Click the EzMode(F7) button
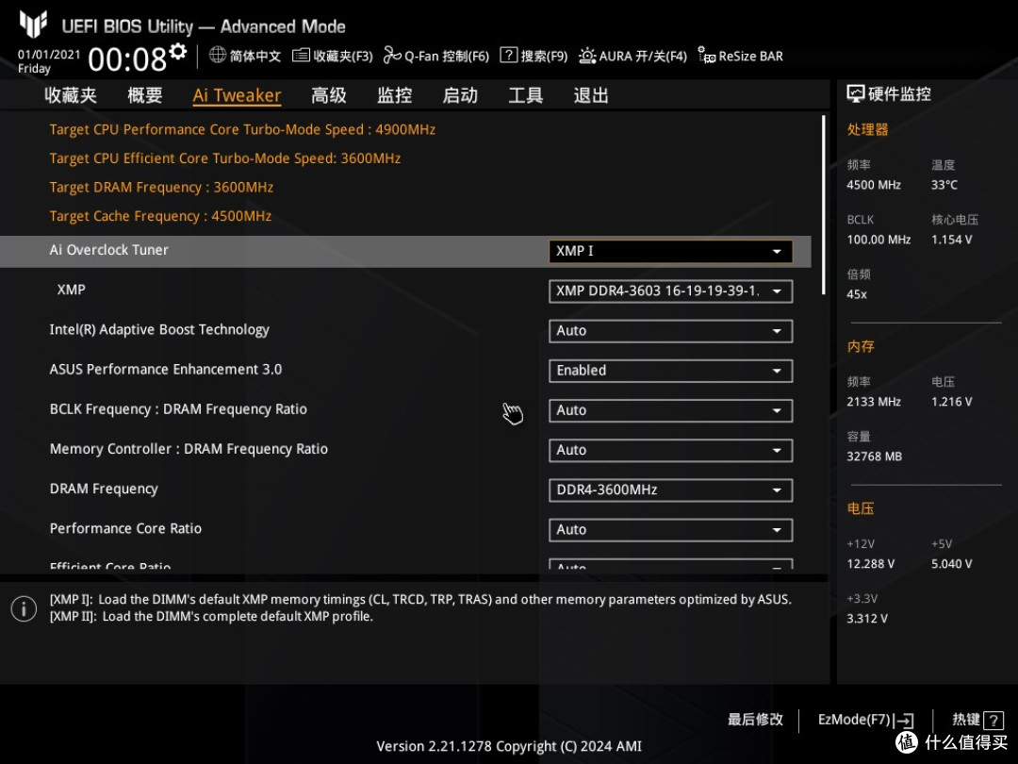Viewport: 1018px width, 764px height. (x=866, y=720)
